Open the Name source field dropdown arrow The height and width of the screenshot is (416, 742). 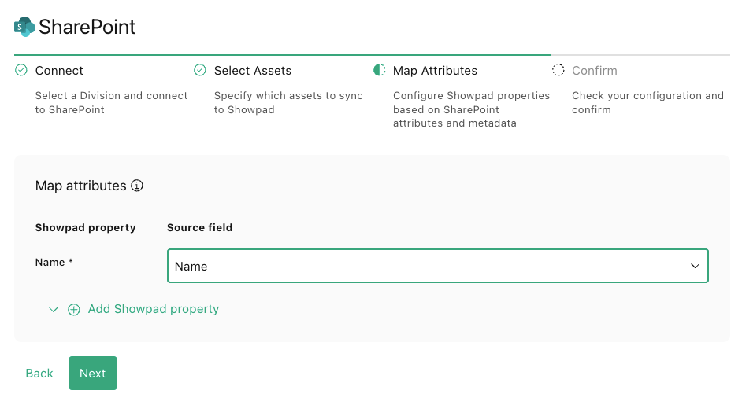click(x=695, y=266)
